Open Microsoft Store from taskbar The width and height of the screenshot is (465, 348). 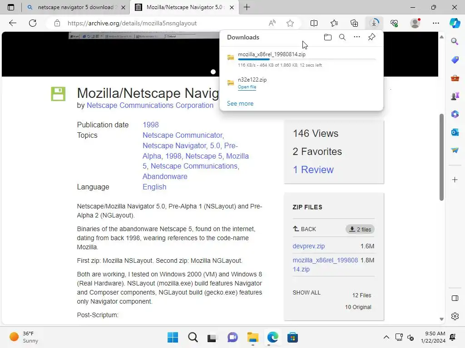point(292,337)
